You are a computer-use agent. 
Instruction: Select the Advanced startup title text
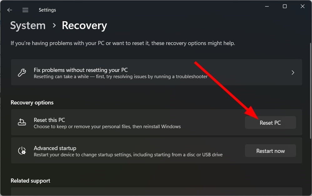coord(55,148)
